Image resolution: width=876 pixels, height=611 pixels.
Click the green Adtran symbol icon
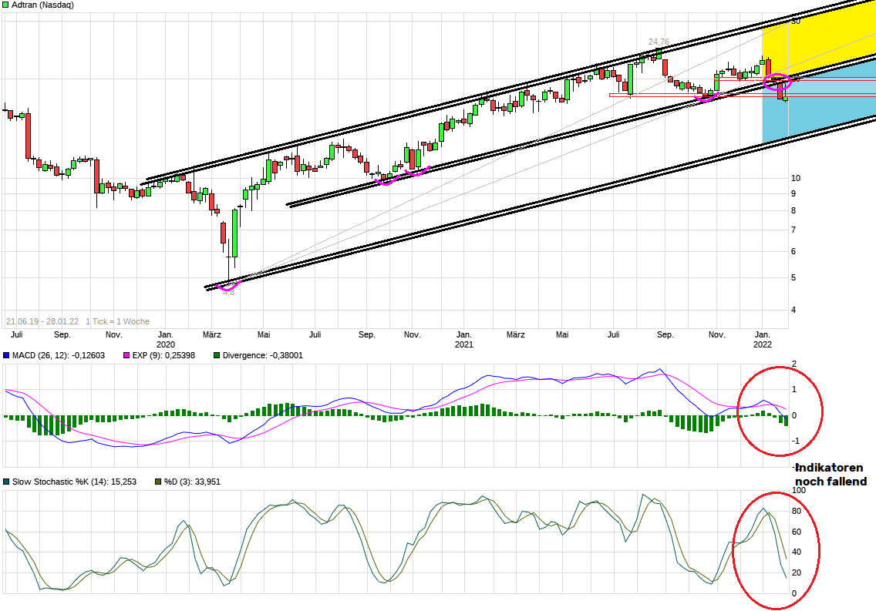tap(6, 5)
